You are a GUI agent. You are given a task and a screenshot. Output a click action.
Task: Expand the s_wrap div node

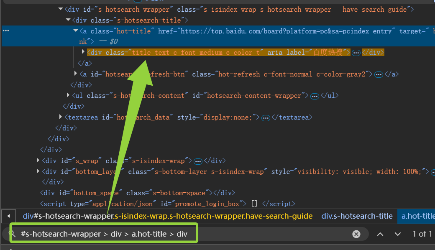[x=38, y=160]
